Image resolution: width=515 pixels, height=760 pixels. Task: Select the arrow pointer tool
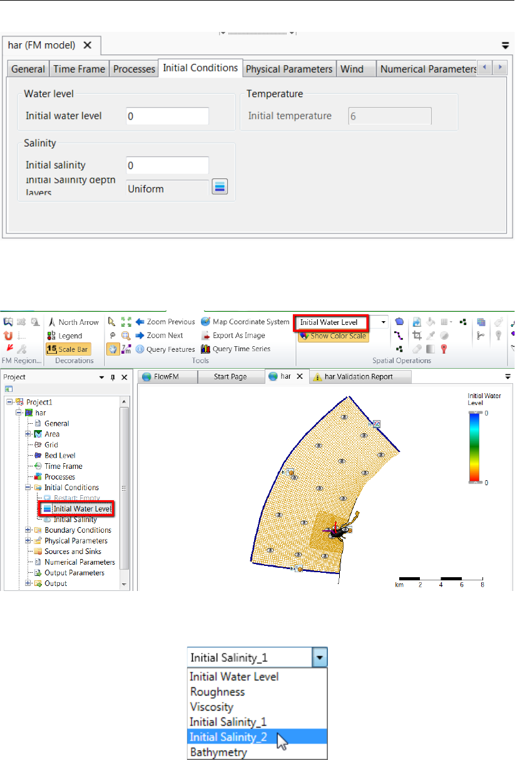click(x=112, y=322)
